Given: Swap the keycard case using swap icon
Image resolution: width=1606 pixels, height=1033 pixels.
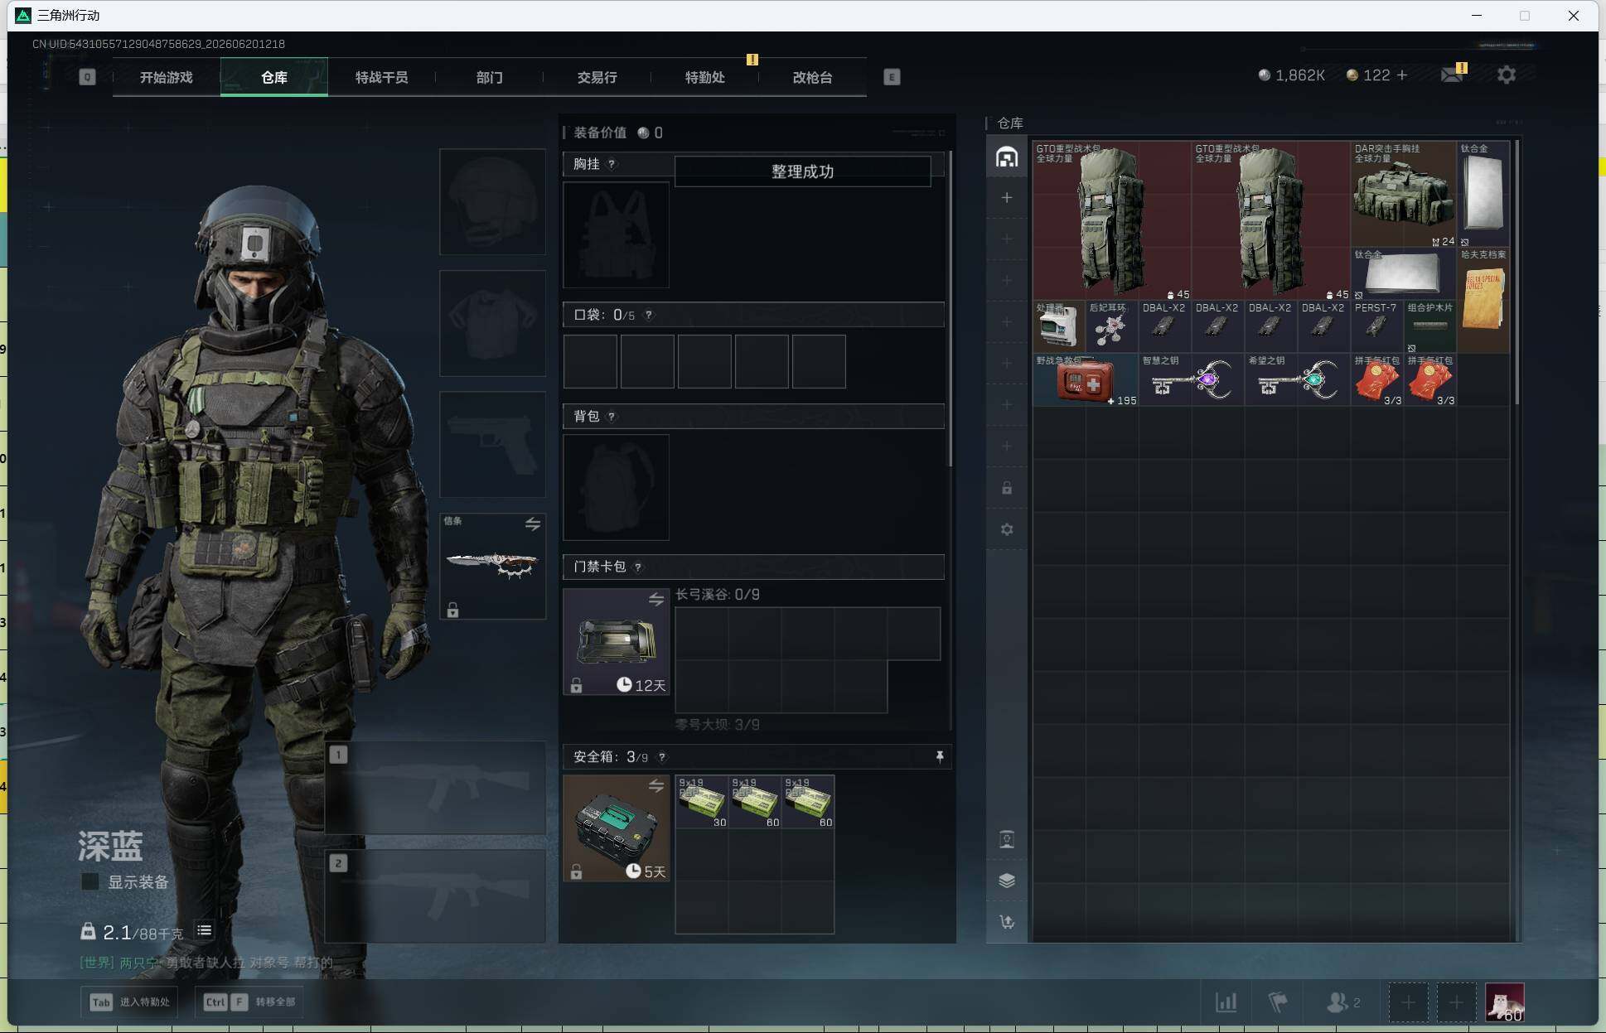Looking at the screenshot, I should point(656,599).
